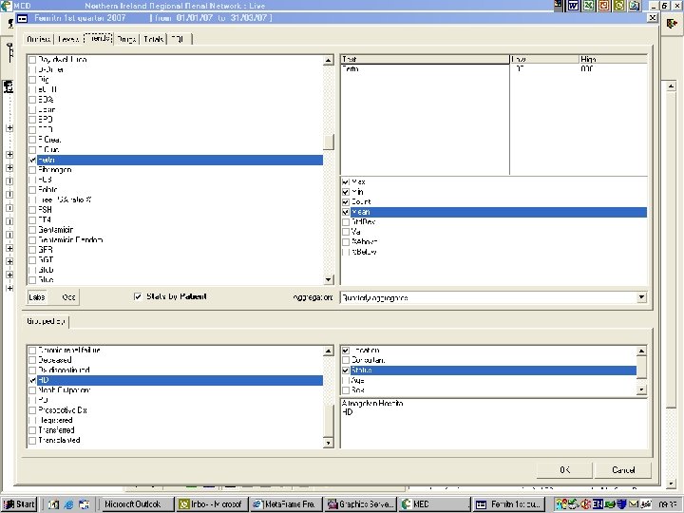The image size is (684, 513).
Task: Switch to the Obs tab below test list
Action: tap(68, 297)
